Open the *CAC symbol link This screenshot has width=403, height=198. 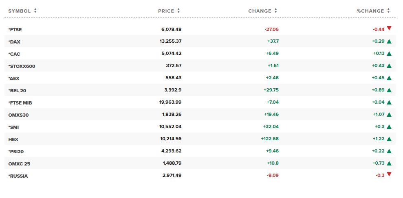[x=14, y=54]
